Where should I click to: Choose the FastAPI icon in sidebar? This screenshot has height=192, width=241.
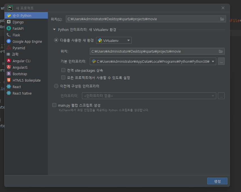(9, 28)
